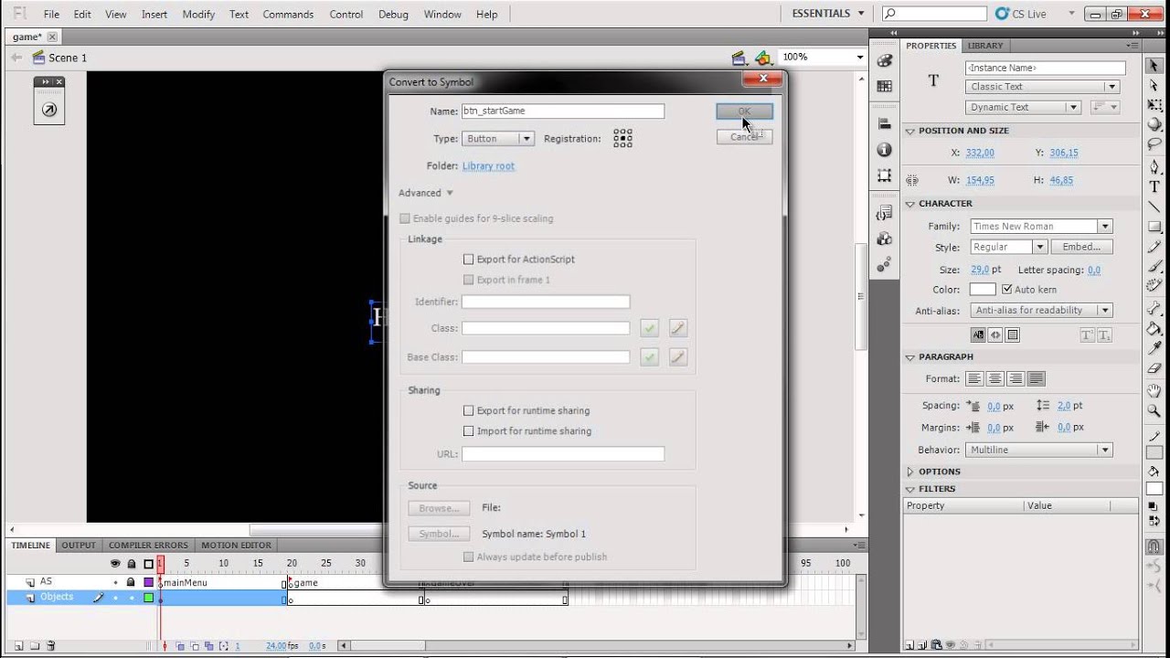
Task: Toggle Show All Layers eye header
Action: pyautogui.click(x=115, y=564)
